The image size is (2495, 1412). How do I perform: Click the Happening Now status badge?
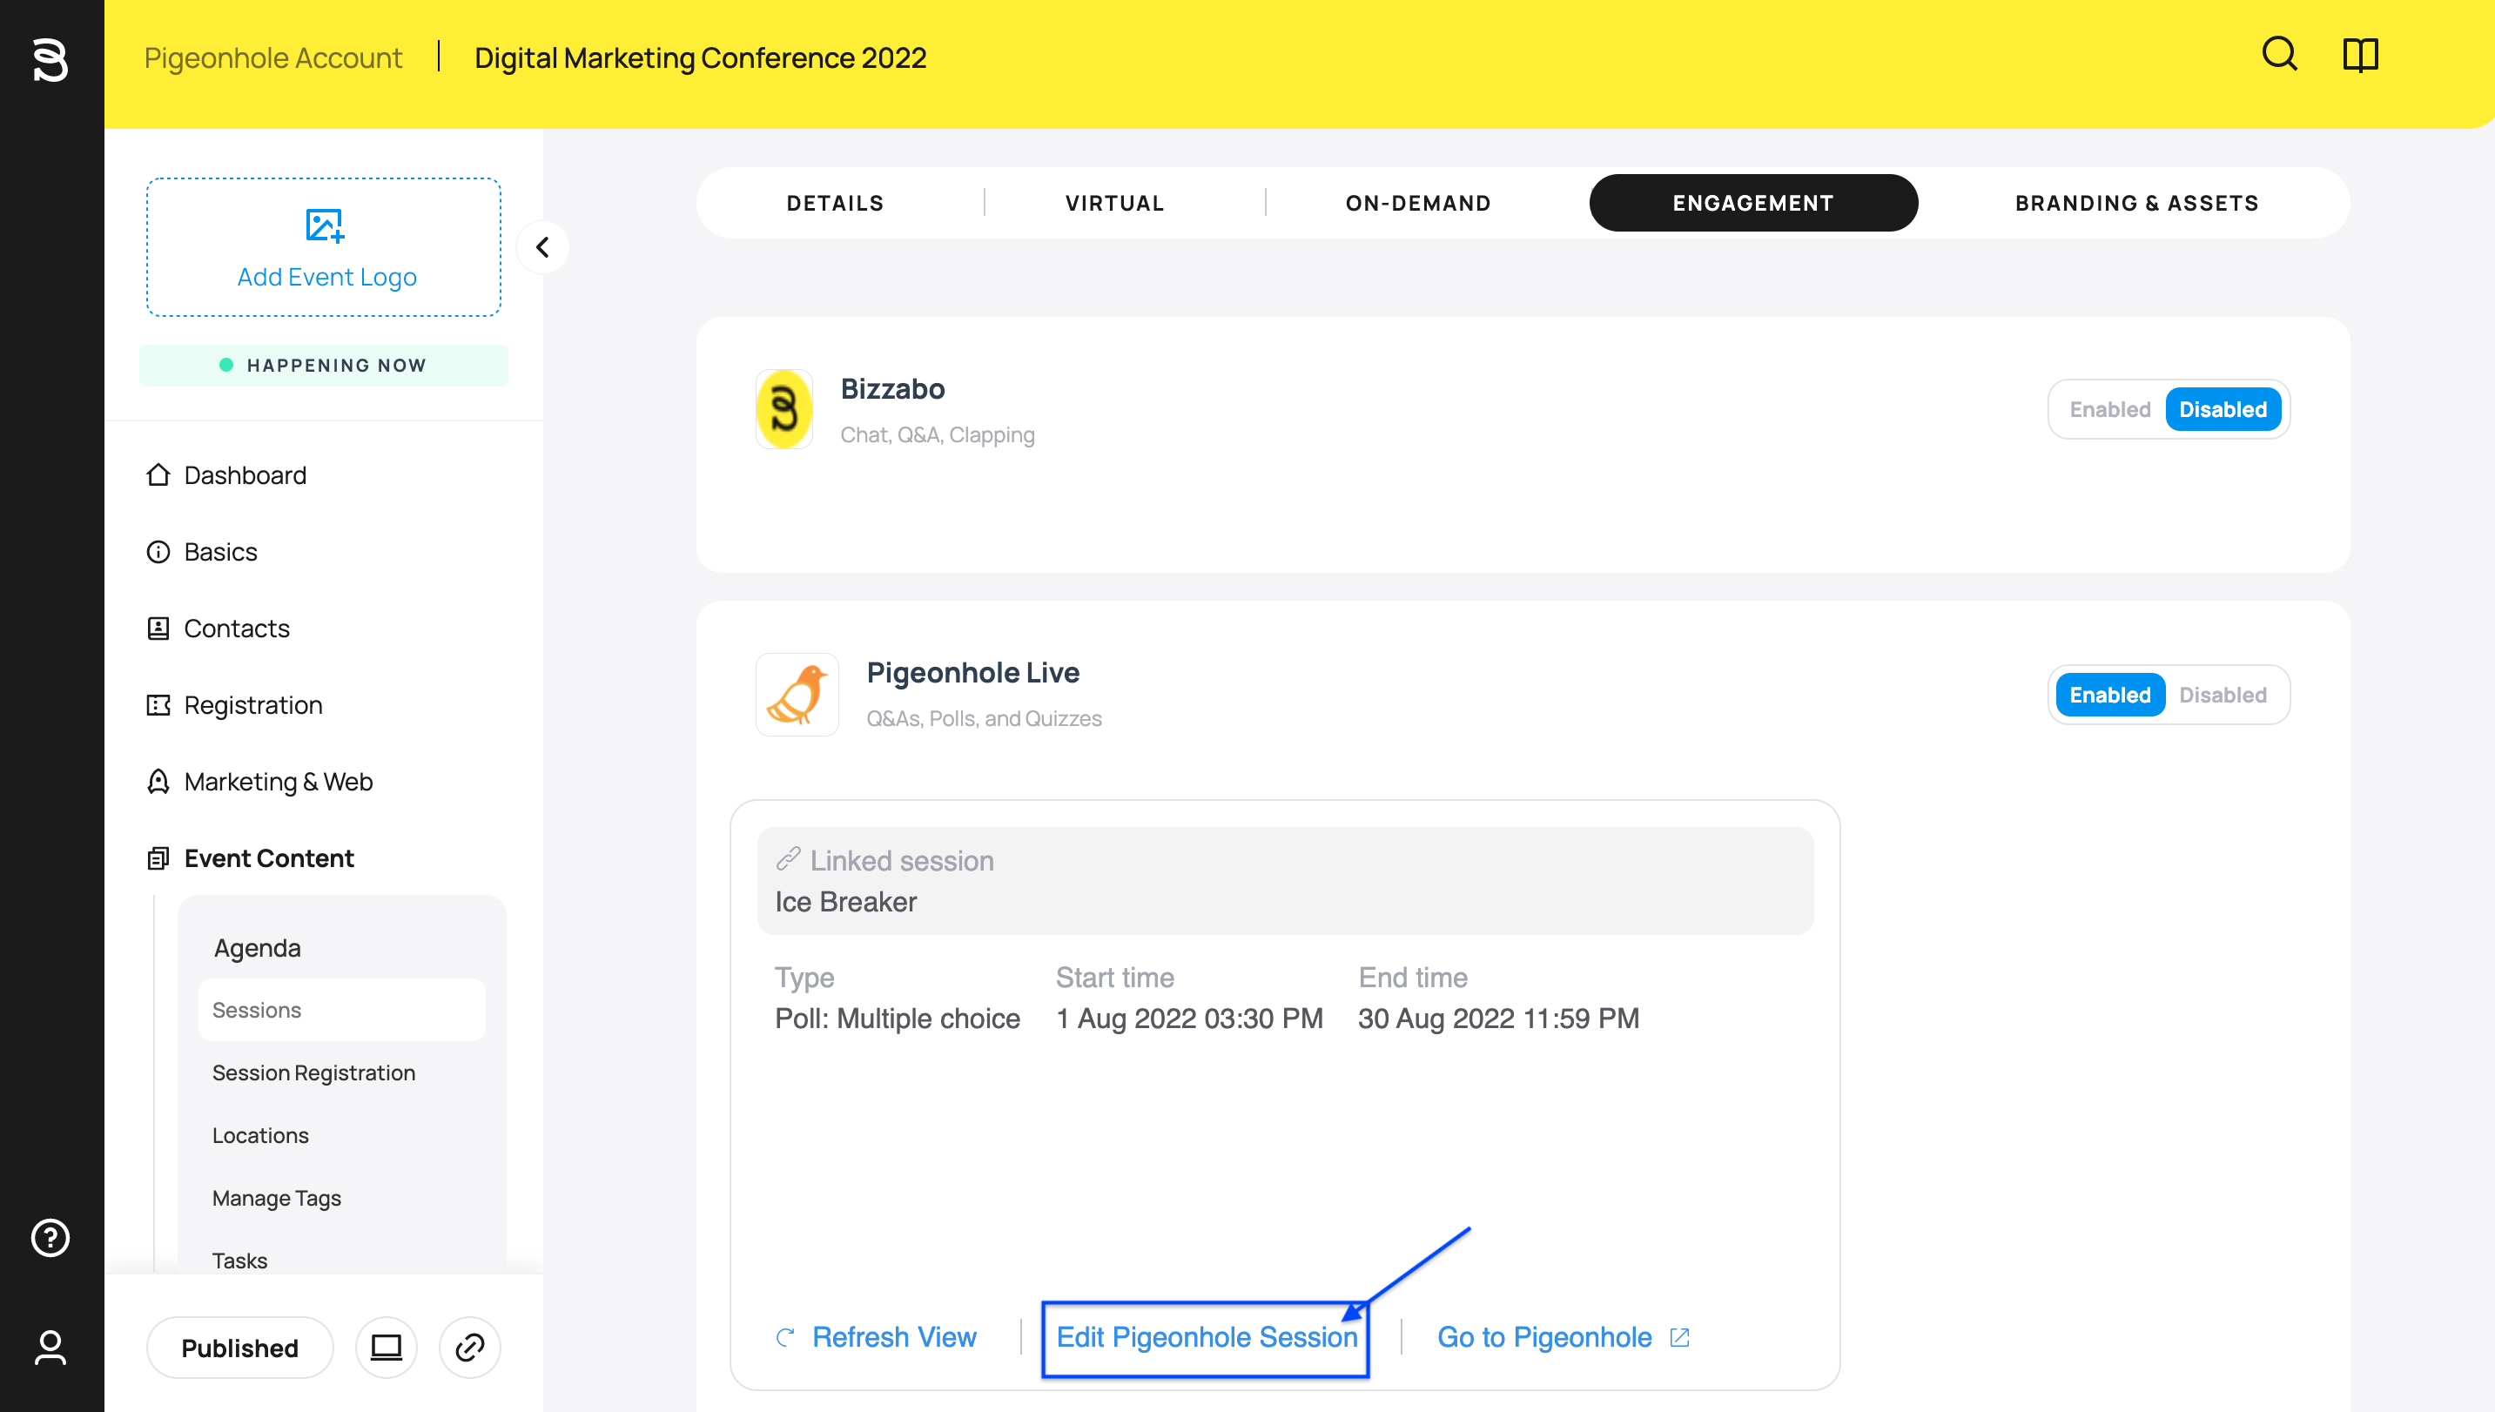324,365
